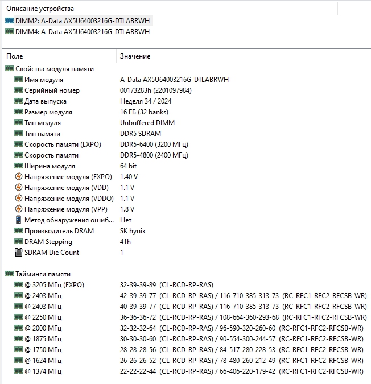Screen dimensions: 371x384
Task: Select the value 'DDR5-4800 (2400 МГц)'
Action: [x=154, y=155]
